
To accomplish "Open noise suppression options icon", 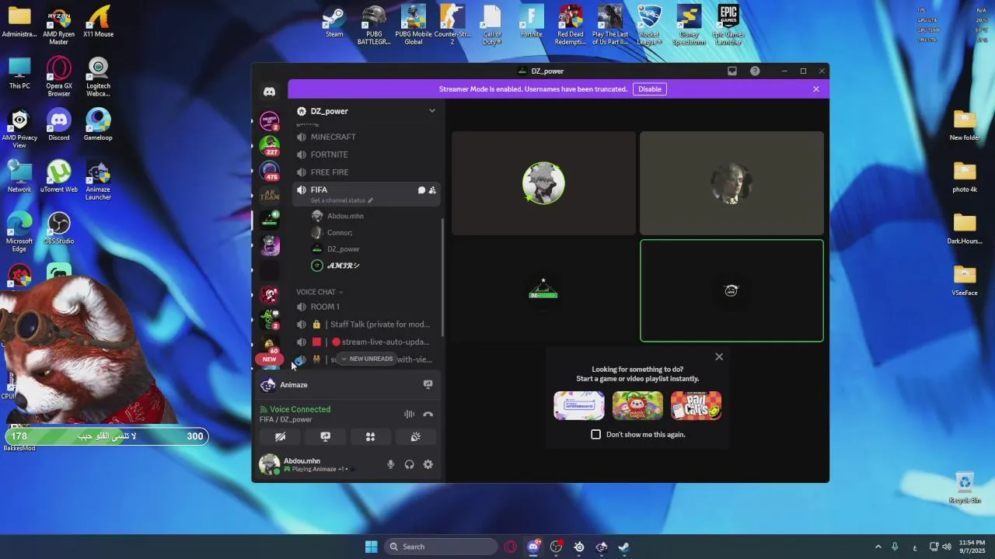I will coord(409,414).
